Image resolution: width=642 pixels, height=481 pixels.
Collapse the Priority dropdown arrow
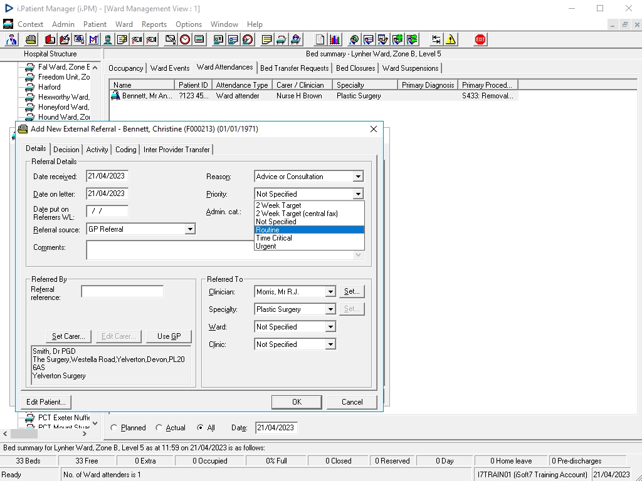click(358, 194)
